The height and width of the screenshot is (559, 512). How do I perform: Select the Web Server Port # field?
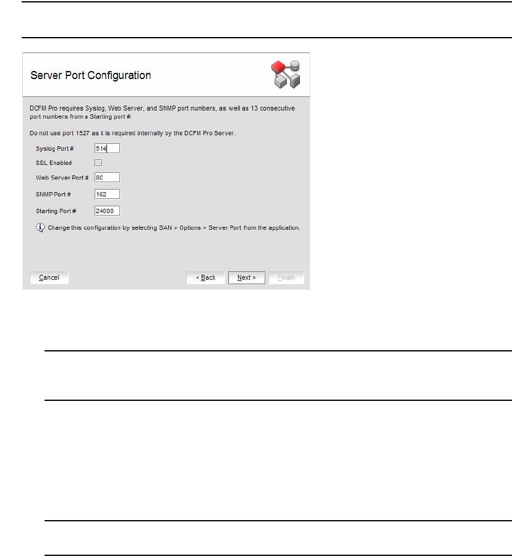[x=107, y=177]
